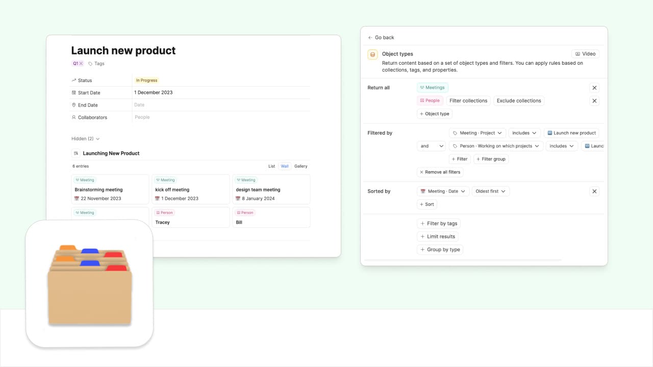Click the Object types database icon
653x367 pixels.
coord(372,55)
